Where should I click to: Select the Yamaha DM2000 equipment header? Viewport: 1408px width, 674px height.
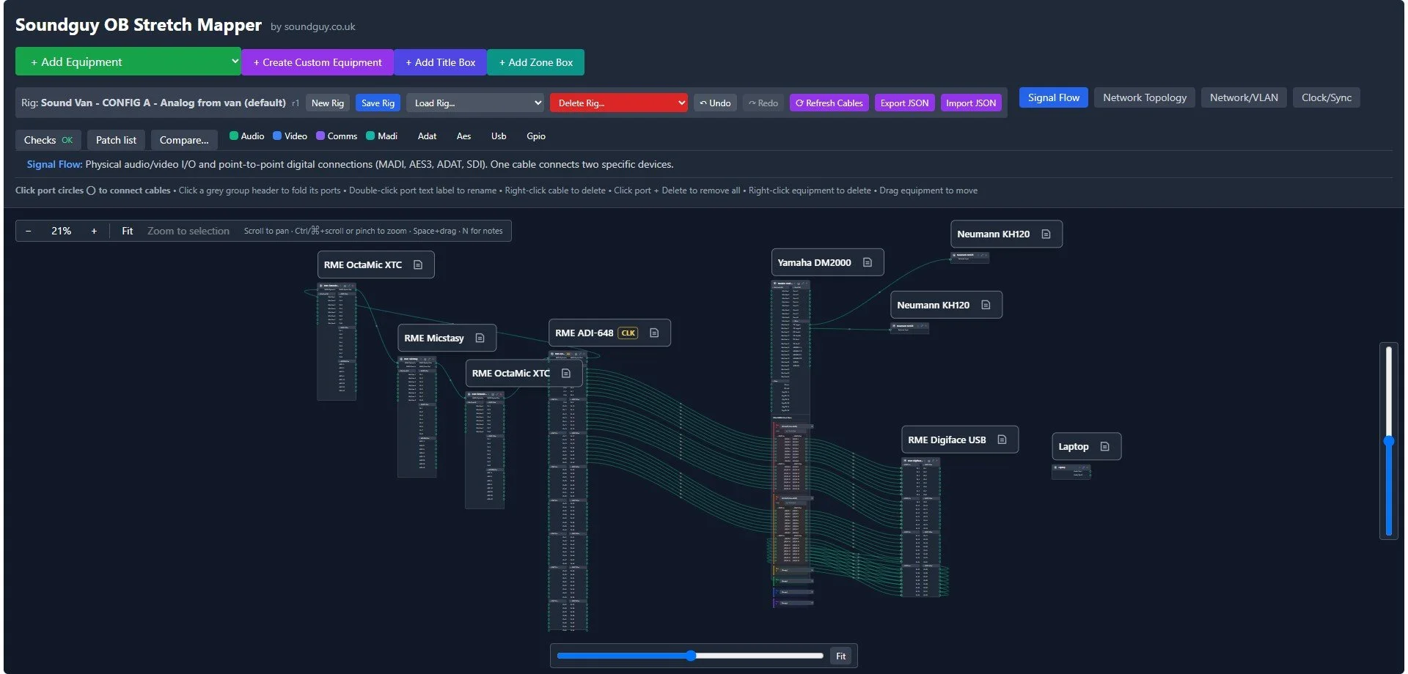click(x=827, y=262)
